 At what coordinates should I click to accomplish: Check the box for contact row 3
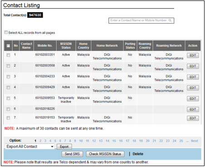click(8, 77)
